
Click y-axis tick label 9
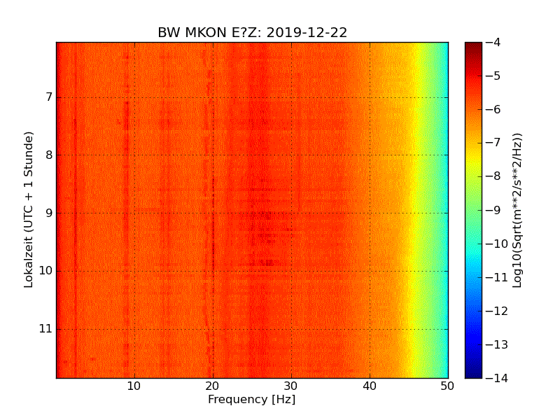[x=49, y=213]
